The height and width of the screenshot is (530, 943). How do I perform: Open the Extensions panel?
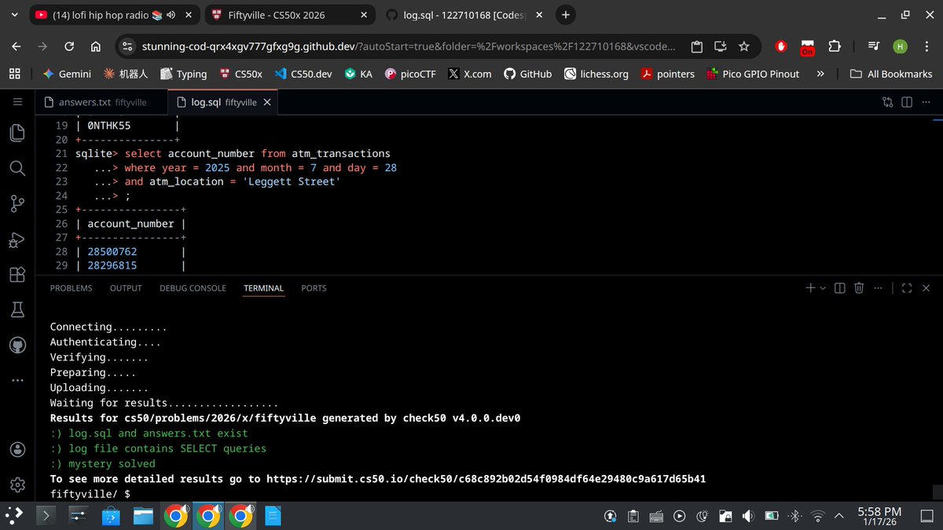[x=17, y=274]
